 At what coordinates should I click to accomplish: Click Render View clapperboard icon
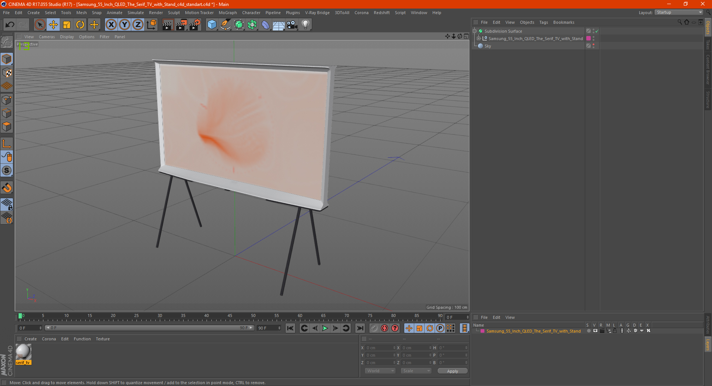(168, 25)
